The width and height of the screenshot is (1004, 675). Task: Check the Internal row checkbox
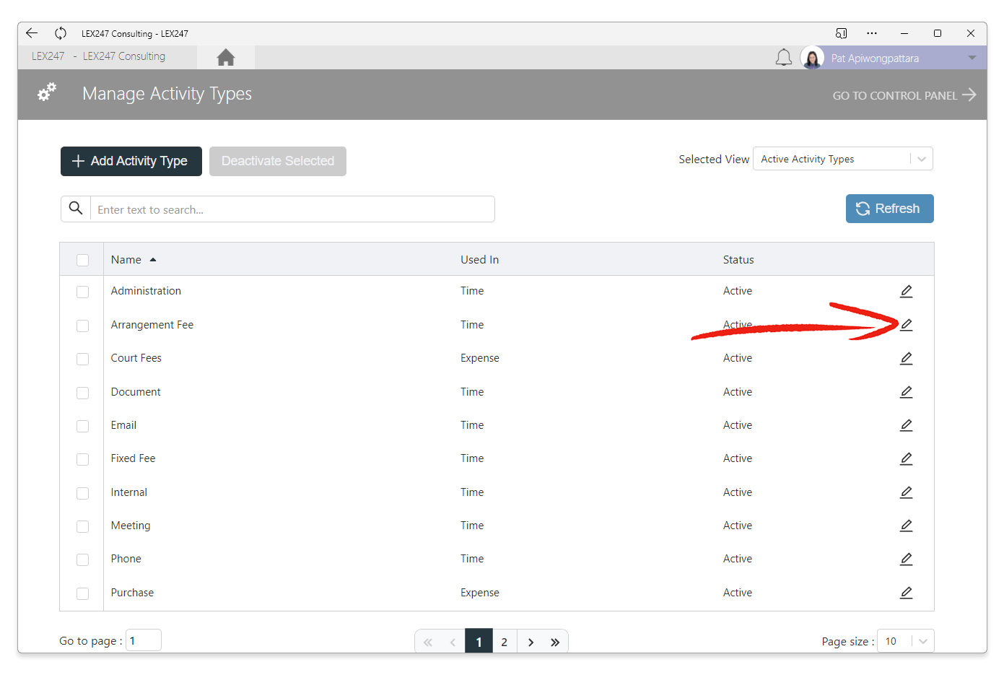pos(83,493)
